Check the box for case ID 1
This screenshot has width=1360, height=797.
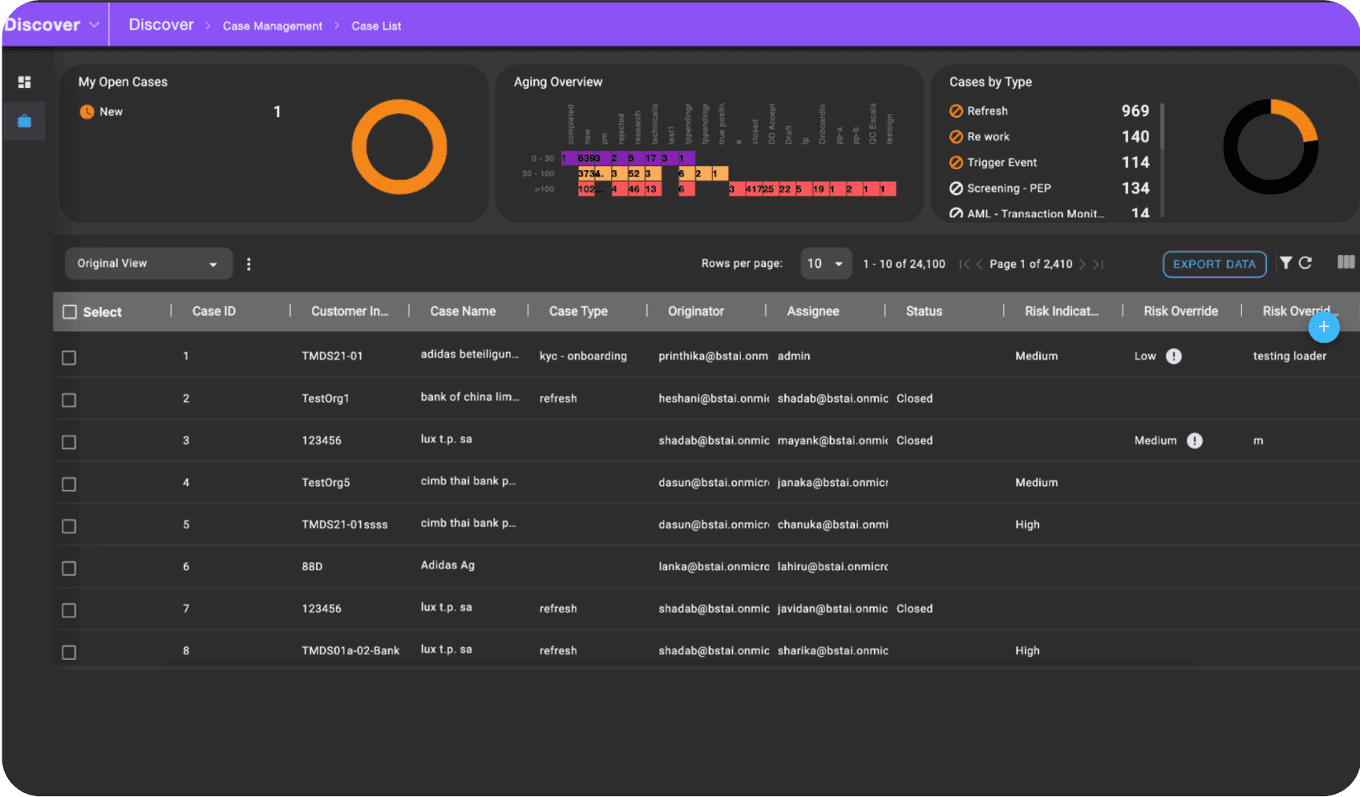69,358
